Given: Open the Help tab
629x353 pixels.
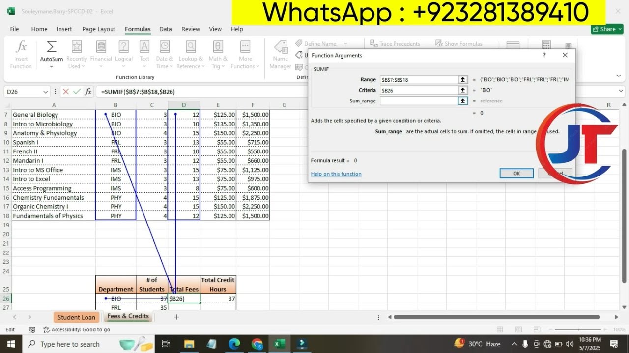Looking at the screenshot, I should tap(237, 29).
